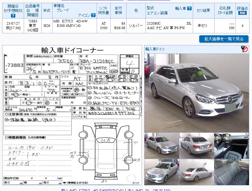The height and width of the screenshot is (191, 252).
Task: Click the start price 500 cell
Action: (x=225, y=26)
